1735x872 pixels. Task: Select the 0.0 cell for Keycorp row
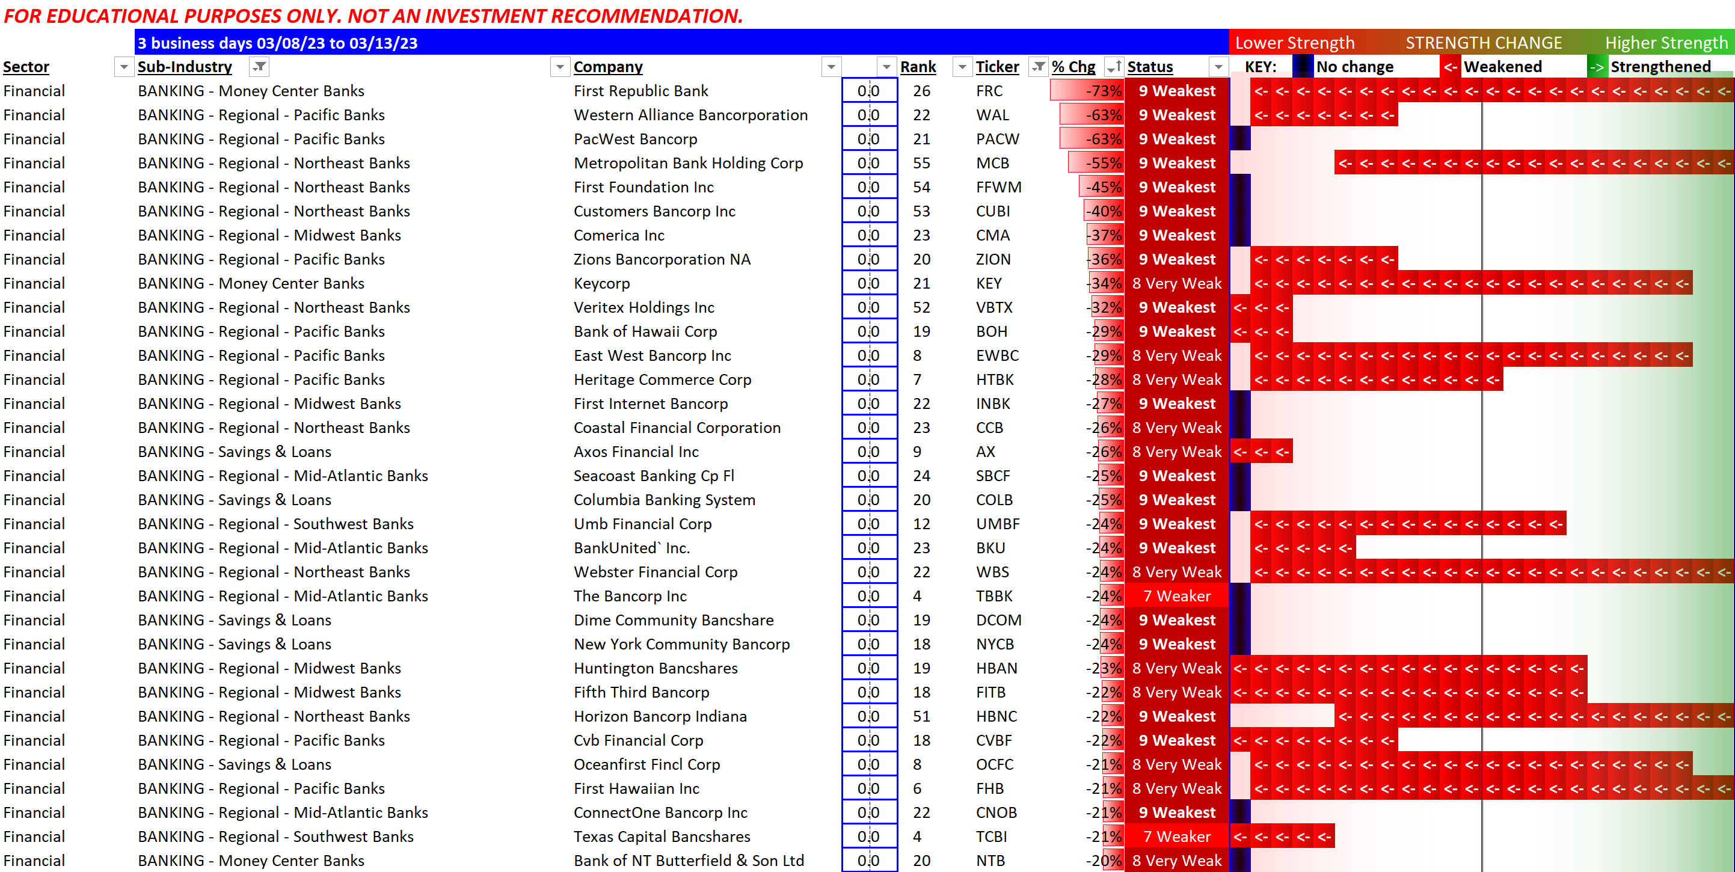[868, 283]
